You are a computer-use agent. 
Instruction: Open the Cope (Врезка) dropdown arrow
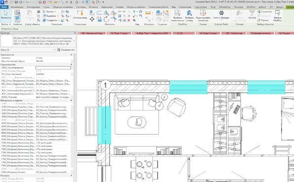point(55,12)
